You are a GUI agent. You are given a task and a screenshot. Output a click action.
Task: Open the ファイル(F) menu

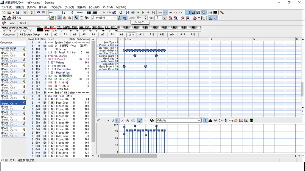tap(7, 7)
